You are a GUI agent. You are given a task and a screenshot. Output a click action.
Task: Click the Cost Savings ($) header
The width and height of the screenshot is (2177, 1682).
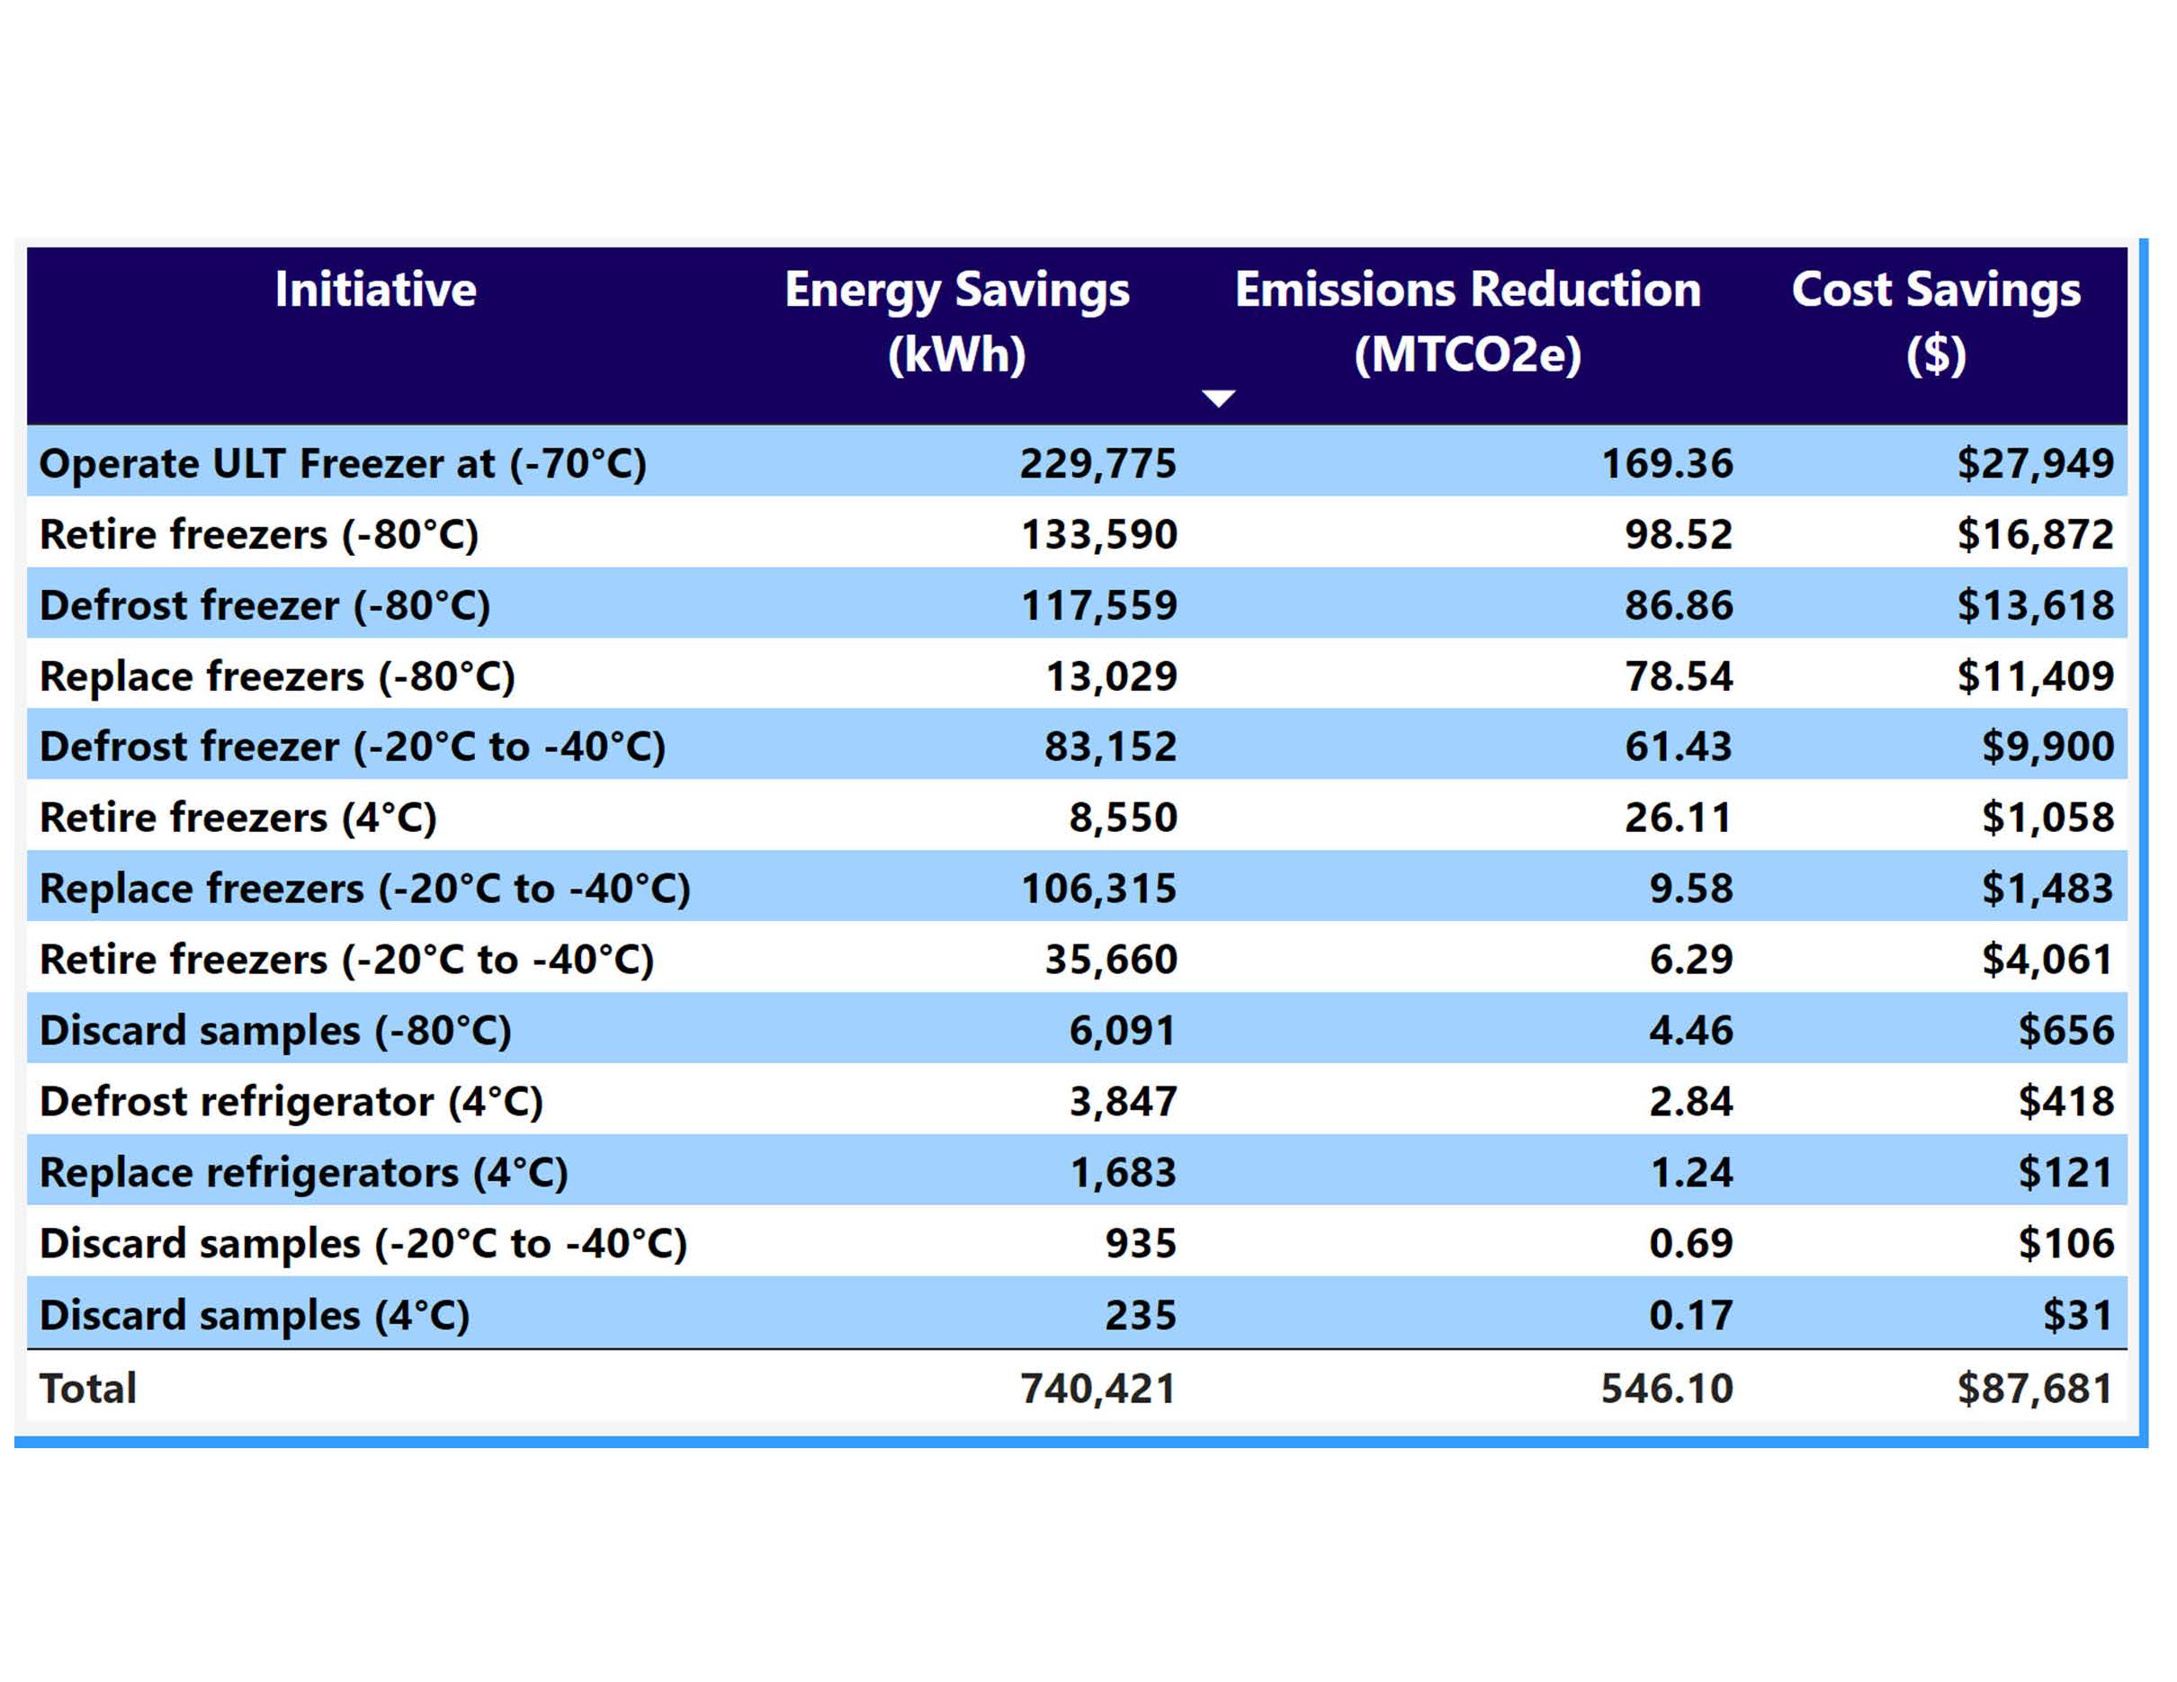click(1936, 322)
